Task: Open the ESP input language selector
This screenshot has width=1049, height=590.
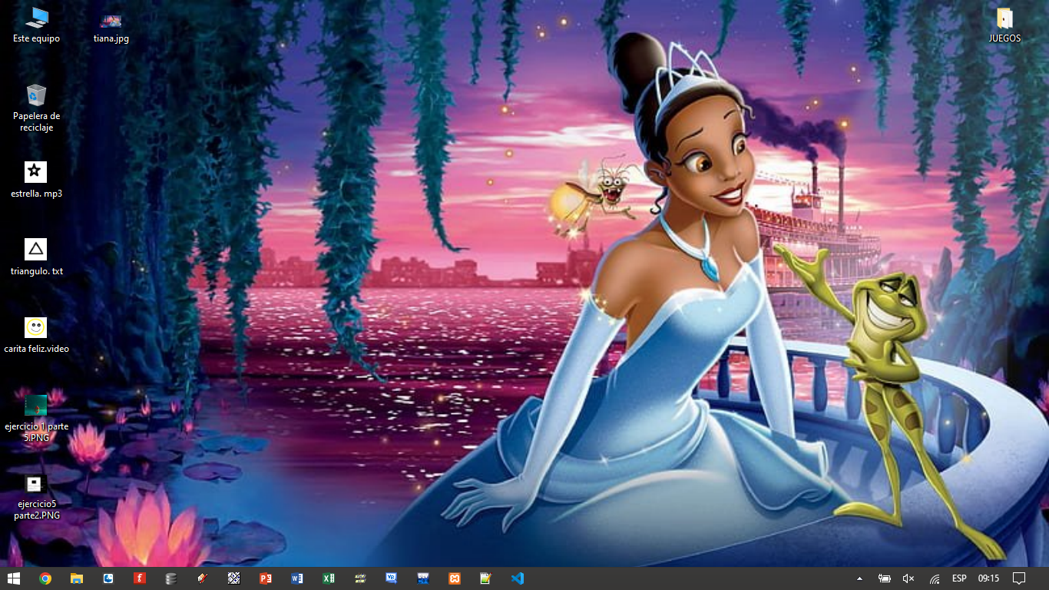Action: point(959,578)
